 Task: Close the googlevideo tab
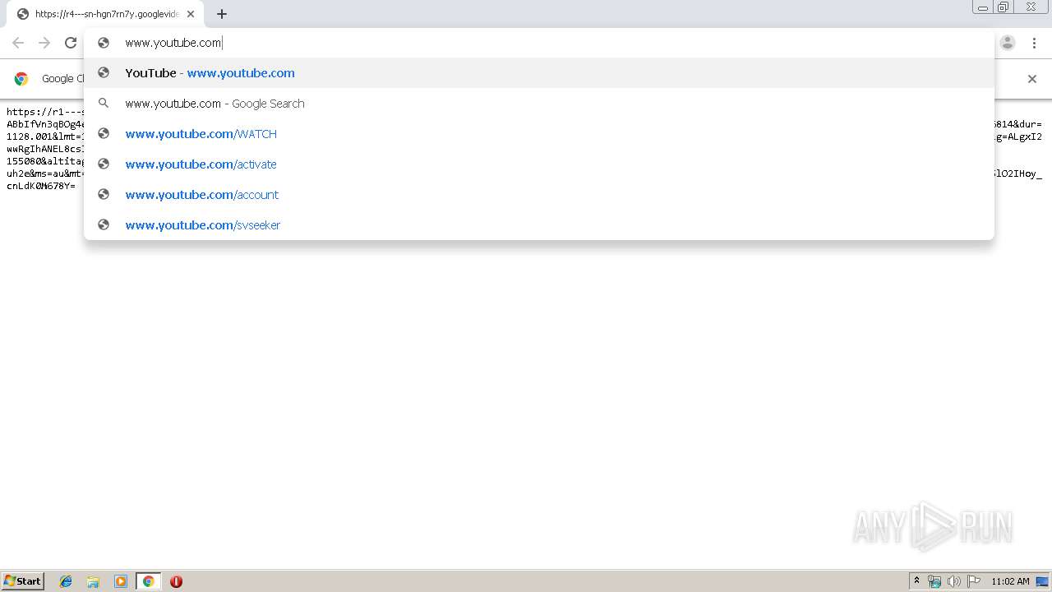[x=191, y=14]
